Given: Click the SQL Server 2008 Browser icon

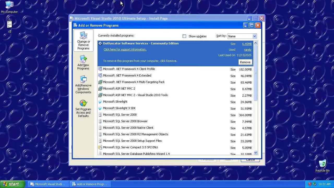Looking at the screenshot, I should click(100, 121).
